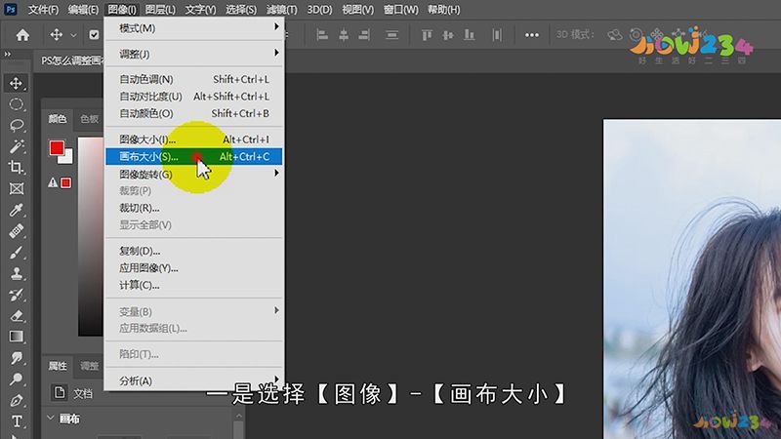Select the Elliptical Marquee tool

(16, 103)
